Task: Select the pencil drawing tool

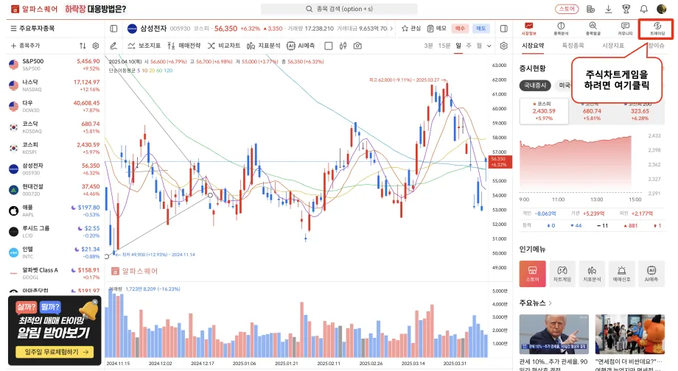Action: 113,46
